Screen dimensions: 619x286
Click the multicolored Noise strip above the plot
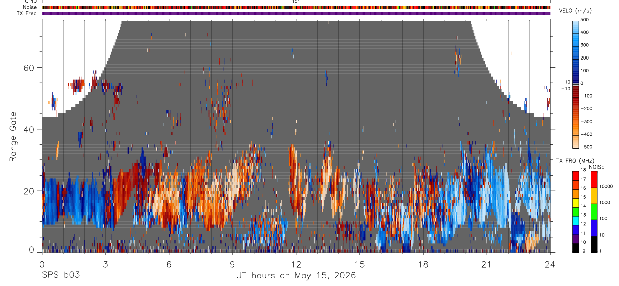point(296,7)
